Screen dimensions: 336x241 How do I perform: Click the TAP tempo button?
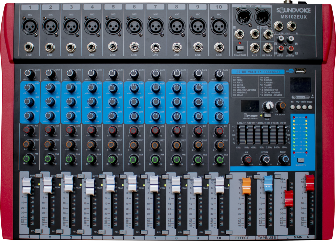coord(267,115)
